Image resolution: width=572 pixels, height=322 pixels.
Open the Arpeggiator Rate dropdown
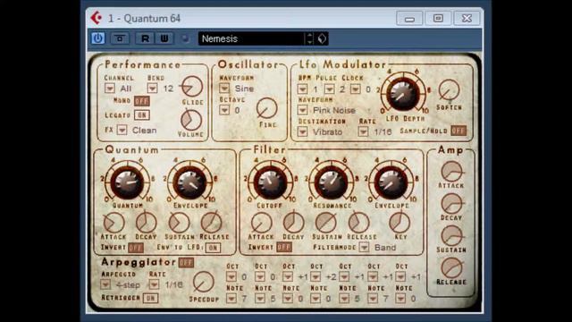pyautogui.click(x=154, y=284)
